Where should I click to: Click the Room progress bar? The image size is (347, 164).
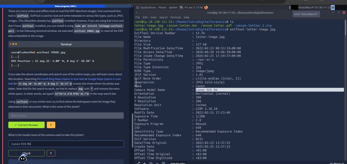tap(66, 6)
